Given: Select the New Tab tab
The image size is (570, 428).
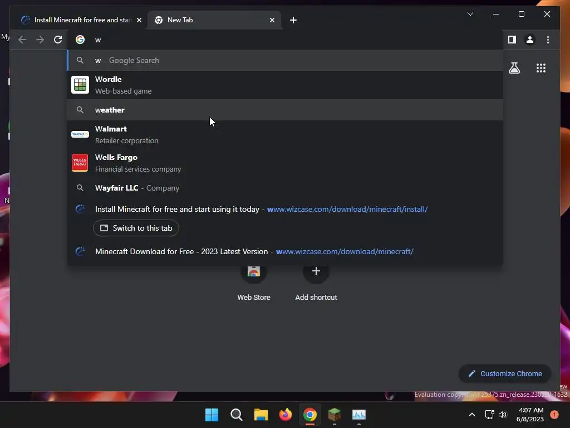Looking at the screenshot, I should pos(214,20).
